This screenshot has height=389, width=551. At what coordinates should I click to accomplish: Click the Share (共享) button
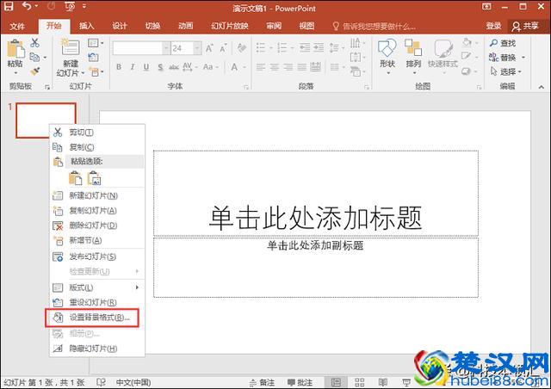click(525, 26)
